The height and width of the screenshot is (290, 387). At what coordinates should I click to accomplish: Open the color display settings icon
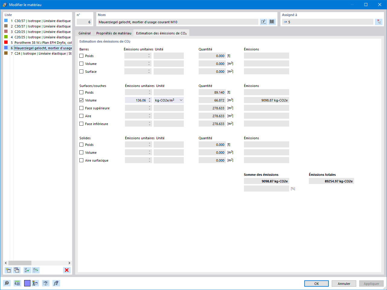(35, 283)
